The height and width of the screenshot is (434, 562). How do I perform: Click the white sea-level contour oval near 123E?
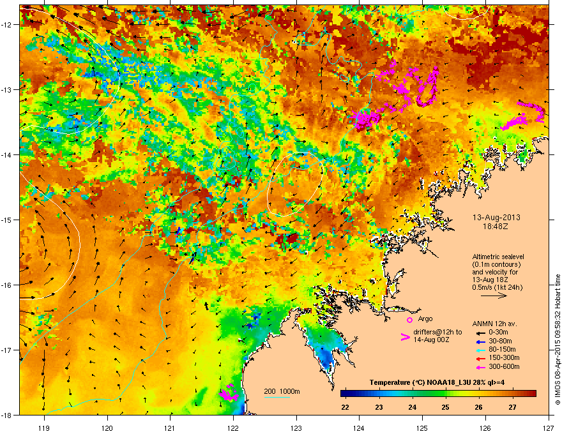coord(294,184)
